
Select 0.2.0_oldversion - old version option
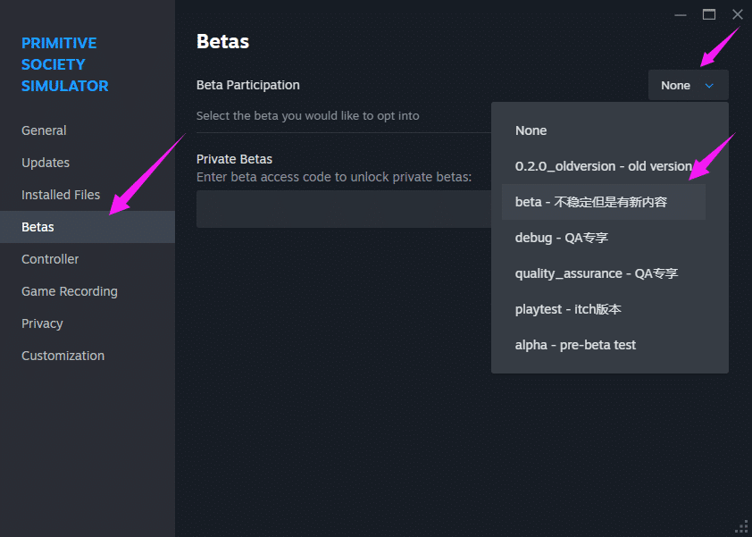point(604,166)
